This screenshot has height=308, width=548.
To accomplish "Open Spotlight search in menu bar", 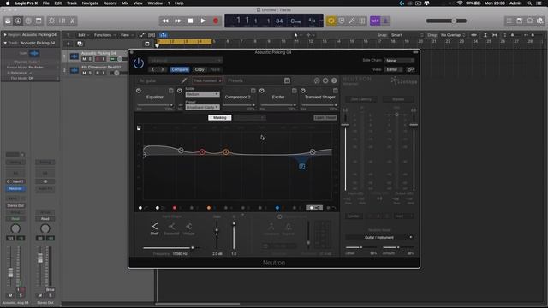I will point(529,3).
